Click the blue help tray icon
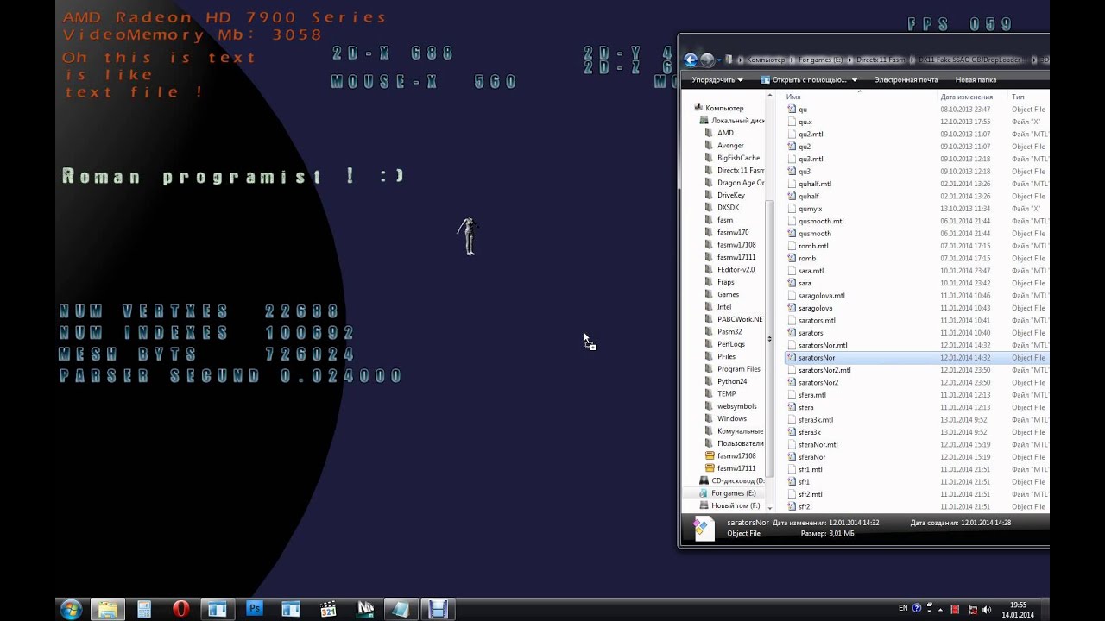 point(917,608)
